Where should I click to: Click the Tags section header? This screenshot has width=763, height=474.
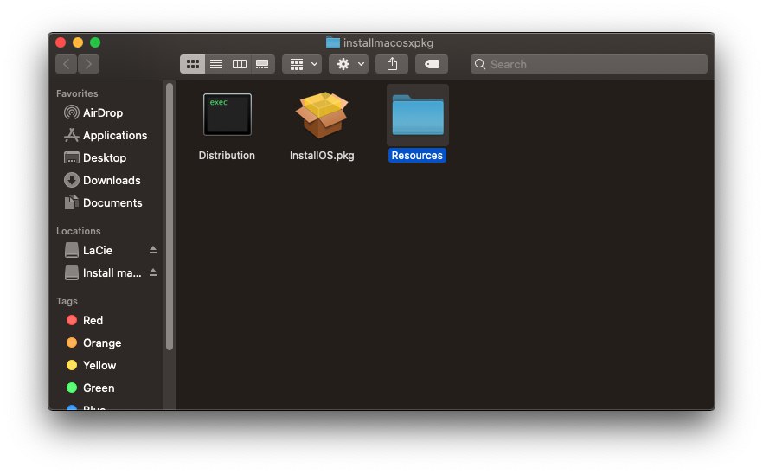tap(67, 301)
